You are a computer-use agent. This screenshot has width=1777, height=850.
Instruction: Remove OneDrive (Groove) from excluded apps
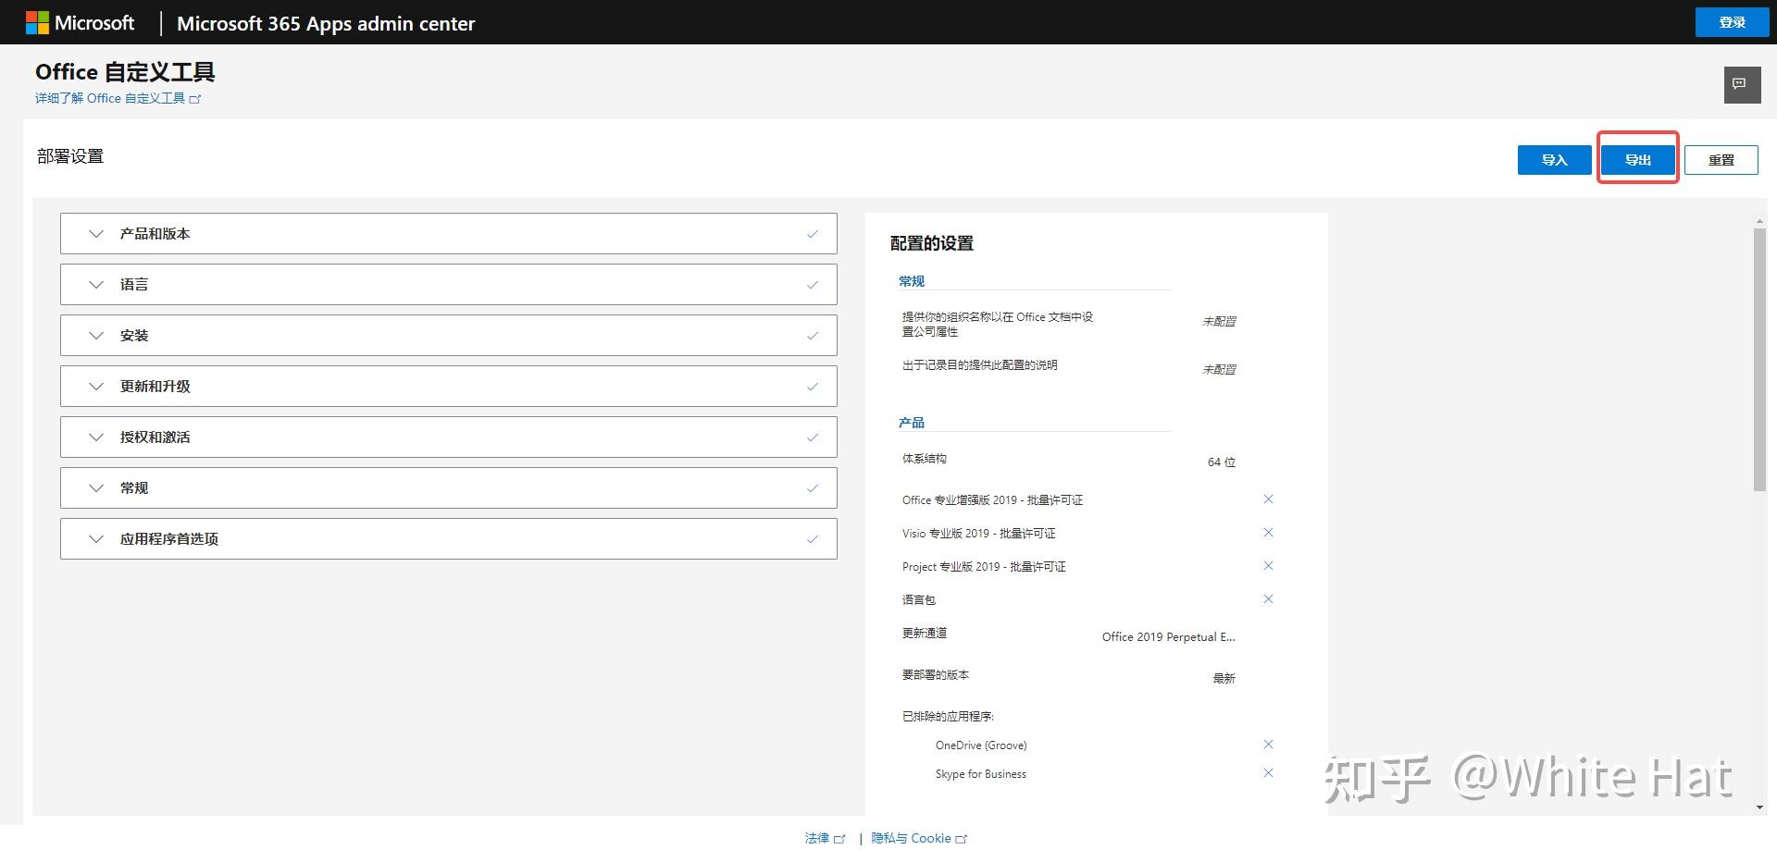pos(1268,745)
